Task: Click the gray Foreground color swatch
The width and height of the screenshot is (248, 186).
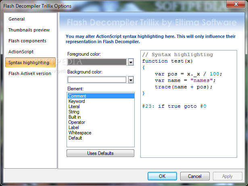Action: tap(97, 62)
